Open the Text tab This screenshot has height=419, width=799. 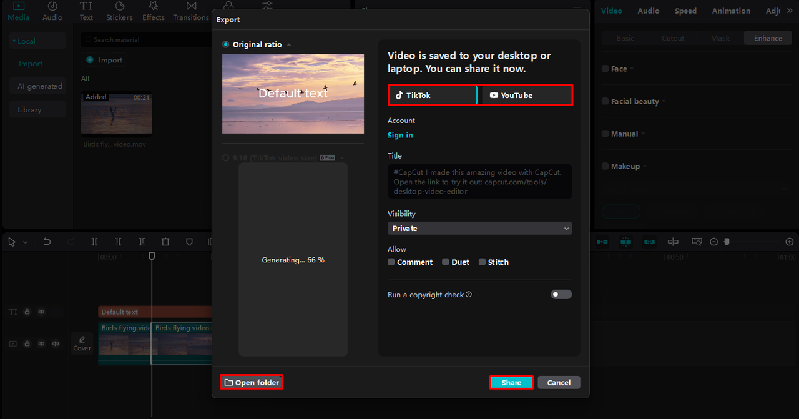tap(86, 11)
